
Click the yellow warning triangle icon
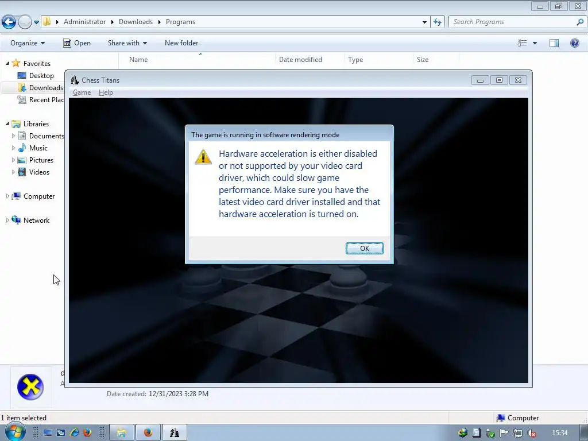coord(203,157)
